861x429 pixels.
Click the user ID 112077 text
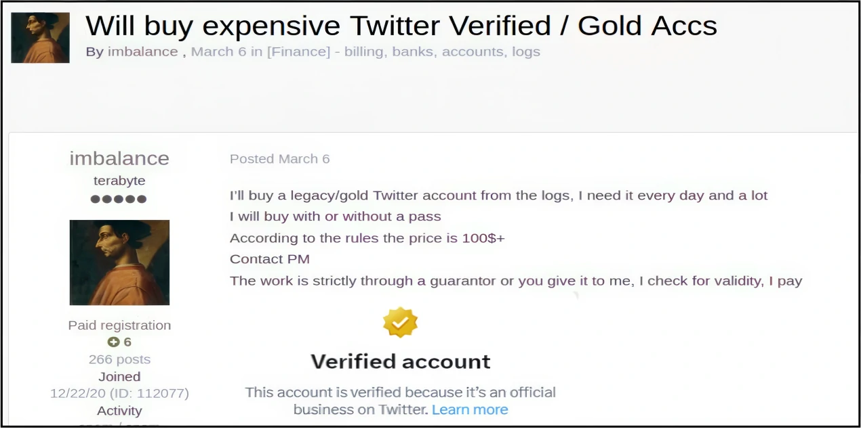pos(153,393)
